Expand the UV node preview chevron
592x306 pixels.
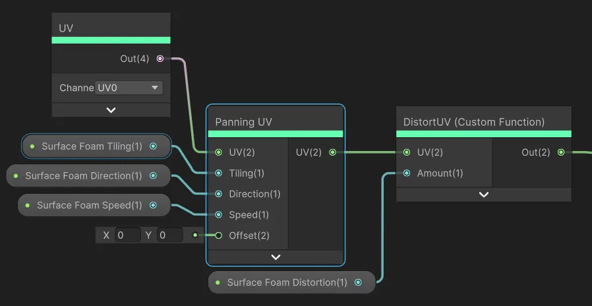[111, 110]
